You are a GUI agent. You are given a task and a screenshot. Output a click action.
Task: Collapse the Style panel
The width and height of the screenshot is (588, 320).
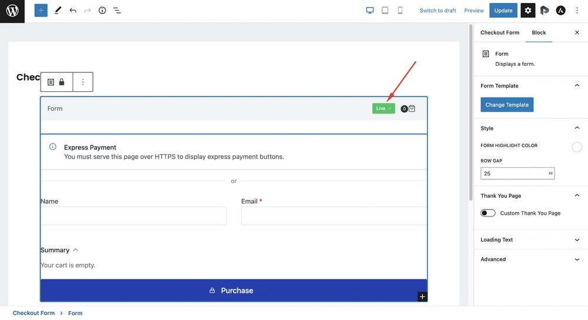click(x=577, y=128)
